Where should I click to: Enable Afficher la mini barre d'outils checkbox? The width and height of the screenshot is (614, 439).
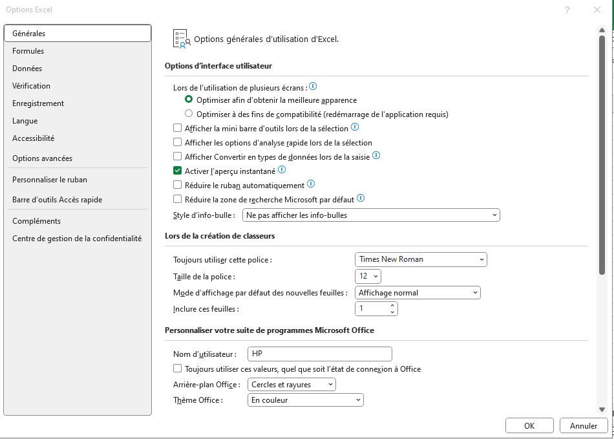point(177,128)
